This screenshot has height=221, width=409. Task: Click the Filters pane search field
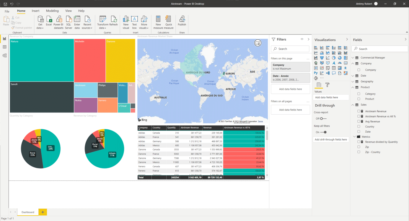[x=290, y=49]
